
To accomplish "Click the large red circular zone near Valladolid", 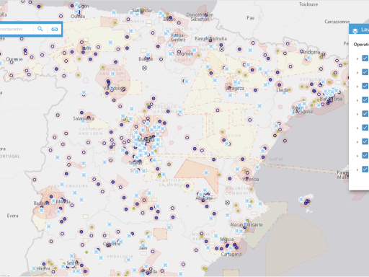I will pyautogui.click(x=113, y=78).
